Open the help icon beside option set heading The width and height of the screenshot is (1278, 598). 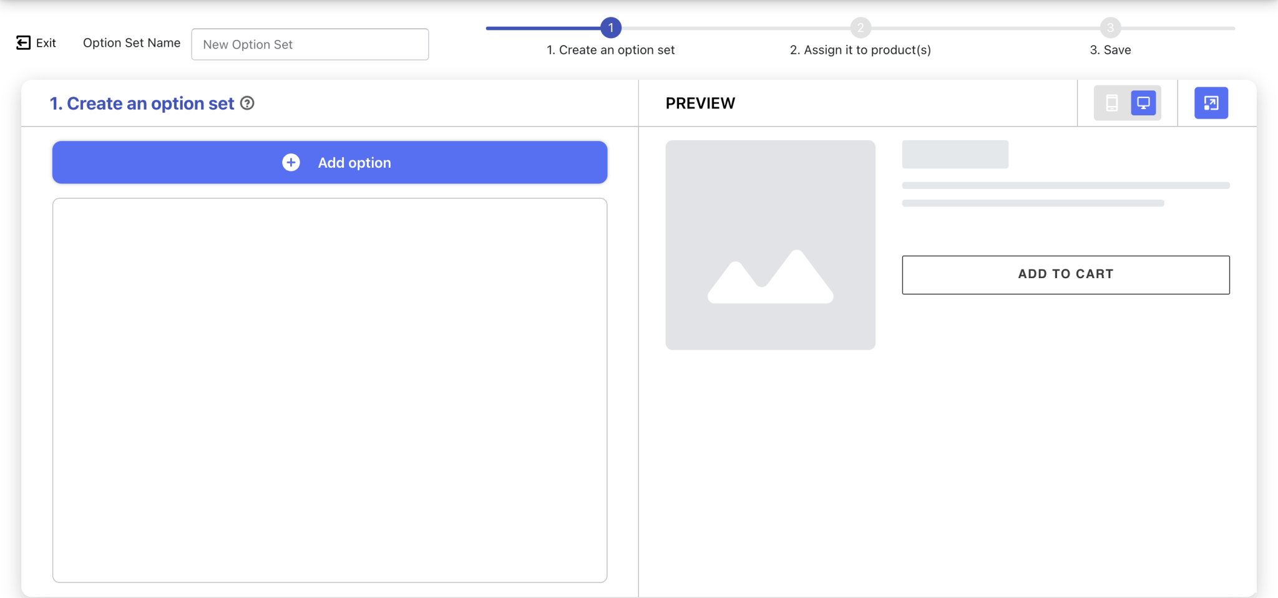tap(247, 103)
